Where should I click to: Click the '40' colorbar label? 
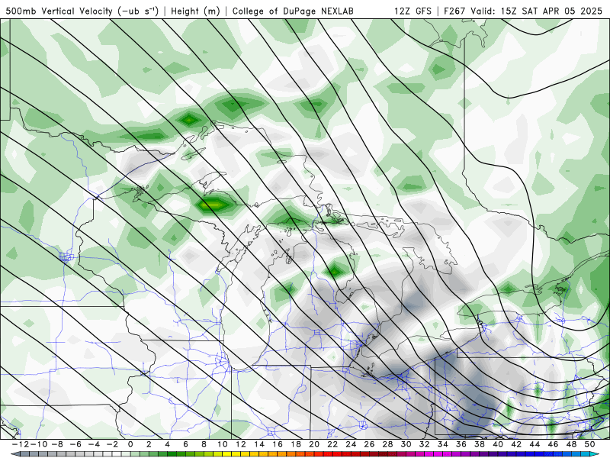pyautogui.click(x=499, y=444)
